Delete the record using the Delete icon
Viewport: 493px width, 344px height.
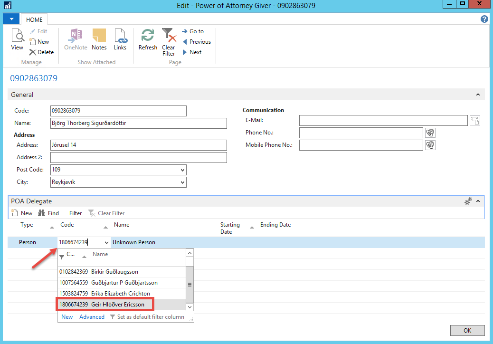tap(41, 52)
